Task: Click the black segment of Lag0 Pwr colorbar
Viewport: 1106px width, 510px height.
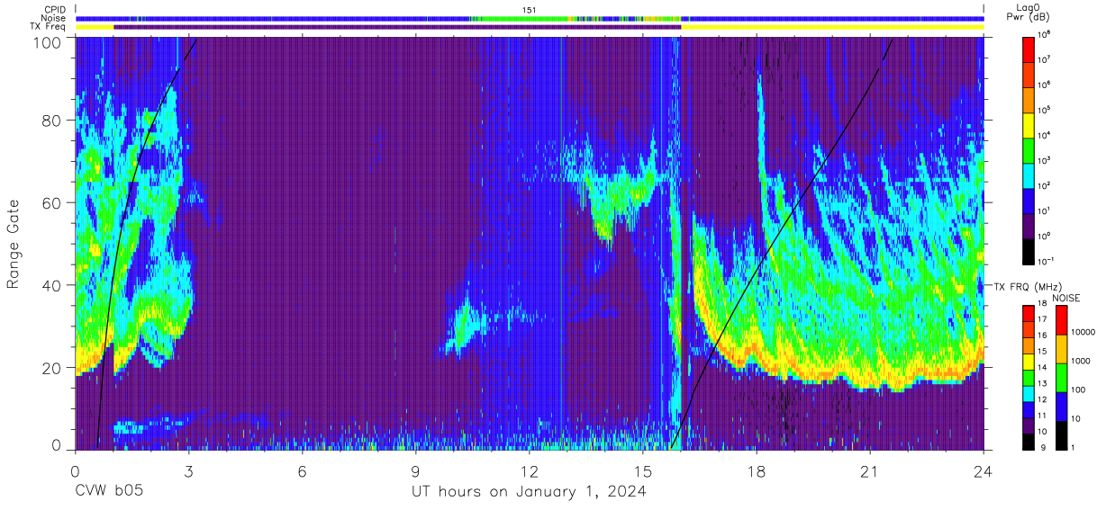Action: click(1029, 250)
